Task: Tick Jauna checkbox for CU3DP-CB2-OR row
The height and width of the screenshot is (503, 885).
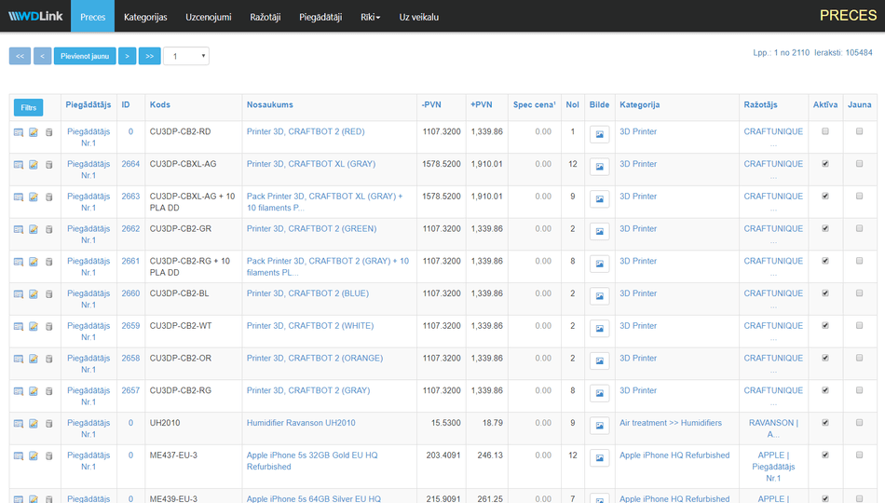Action: coord(859,358)
